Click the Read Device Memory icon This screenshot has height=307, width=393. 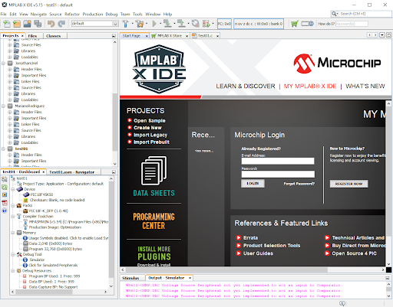[181, 24]
